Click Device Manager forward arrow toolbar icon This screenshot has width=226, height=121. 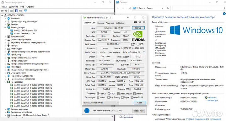pyautogui.click(x=6, y=11)
